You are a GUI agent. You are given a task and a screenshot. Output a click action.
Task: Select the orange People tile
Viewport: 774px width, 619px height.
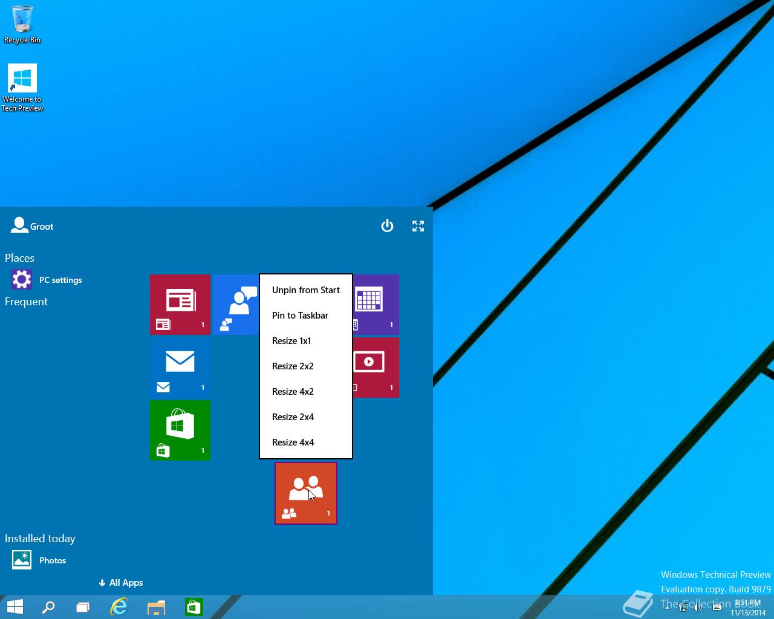click(306, 493)
